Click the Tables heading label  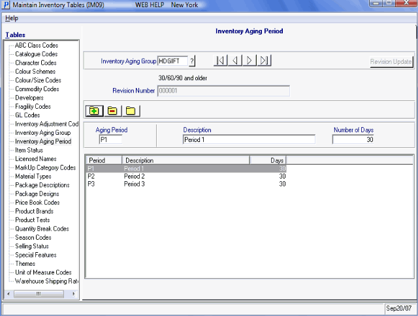pos(16,35)
